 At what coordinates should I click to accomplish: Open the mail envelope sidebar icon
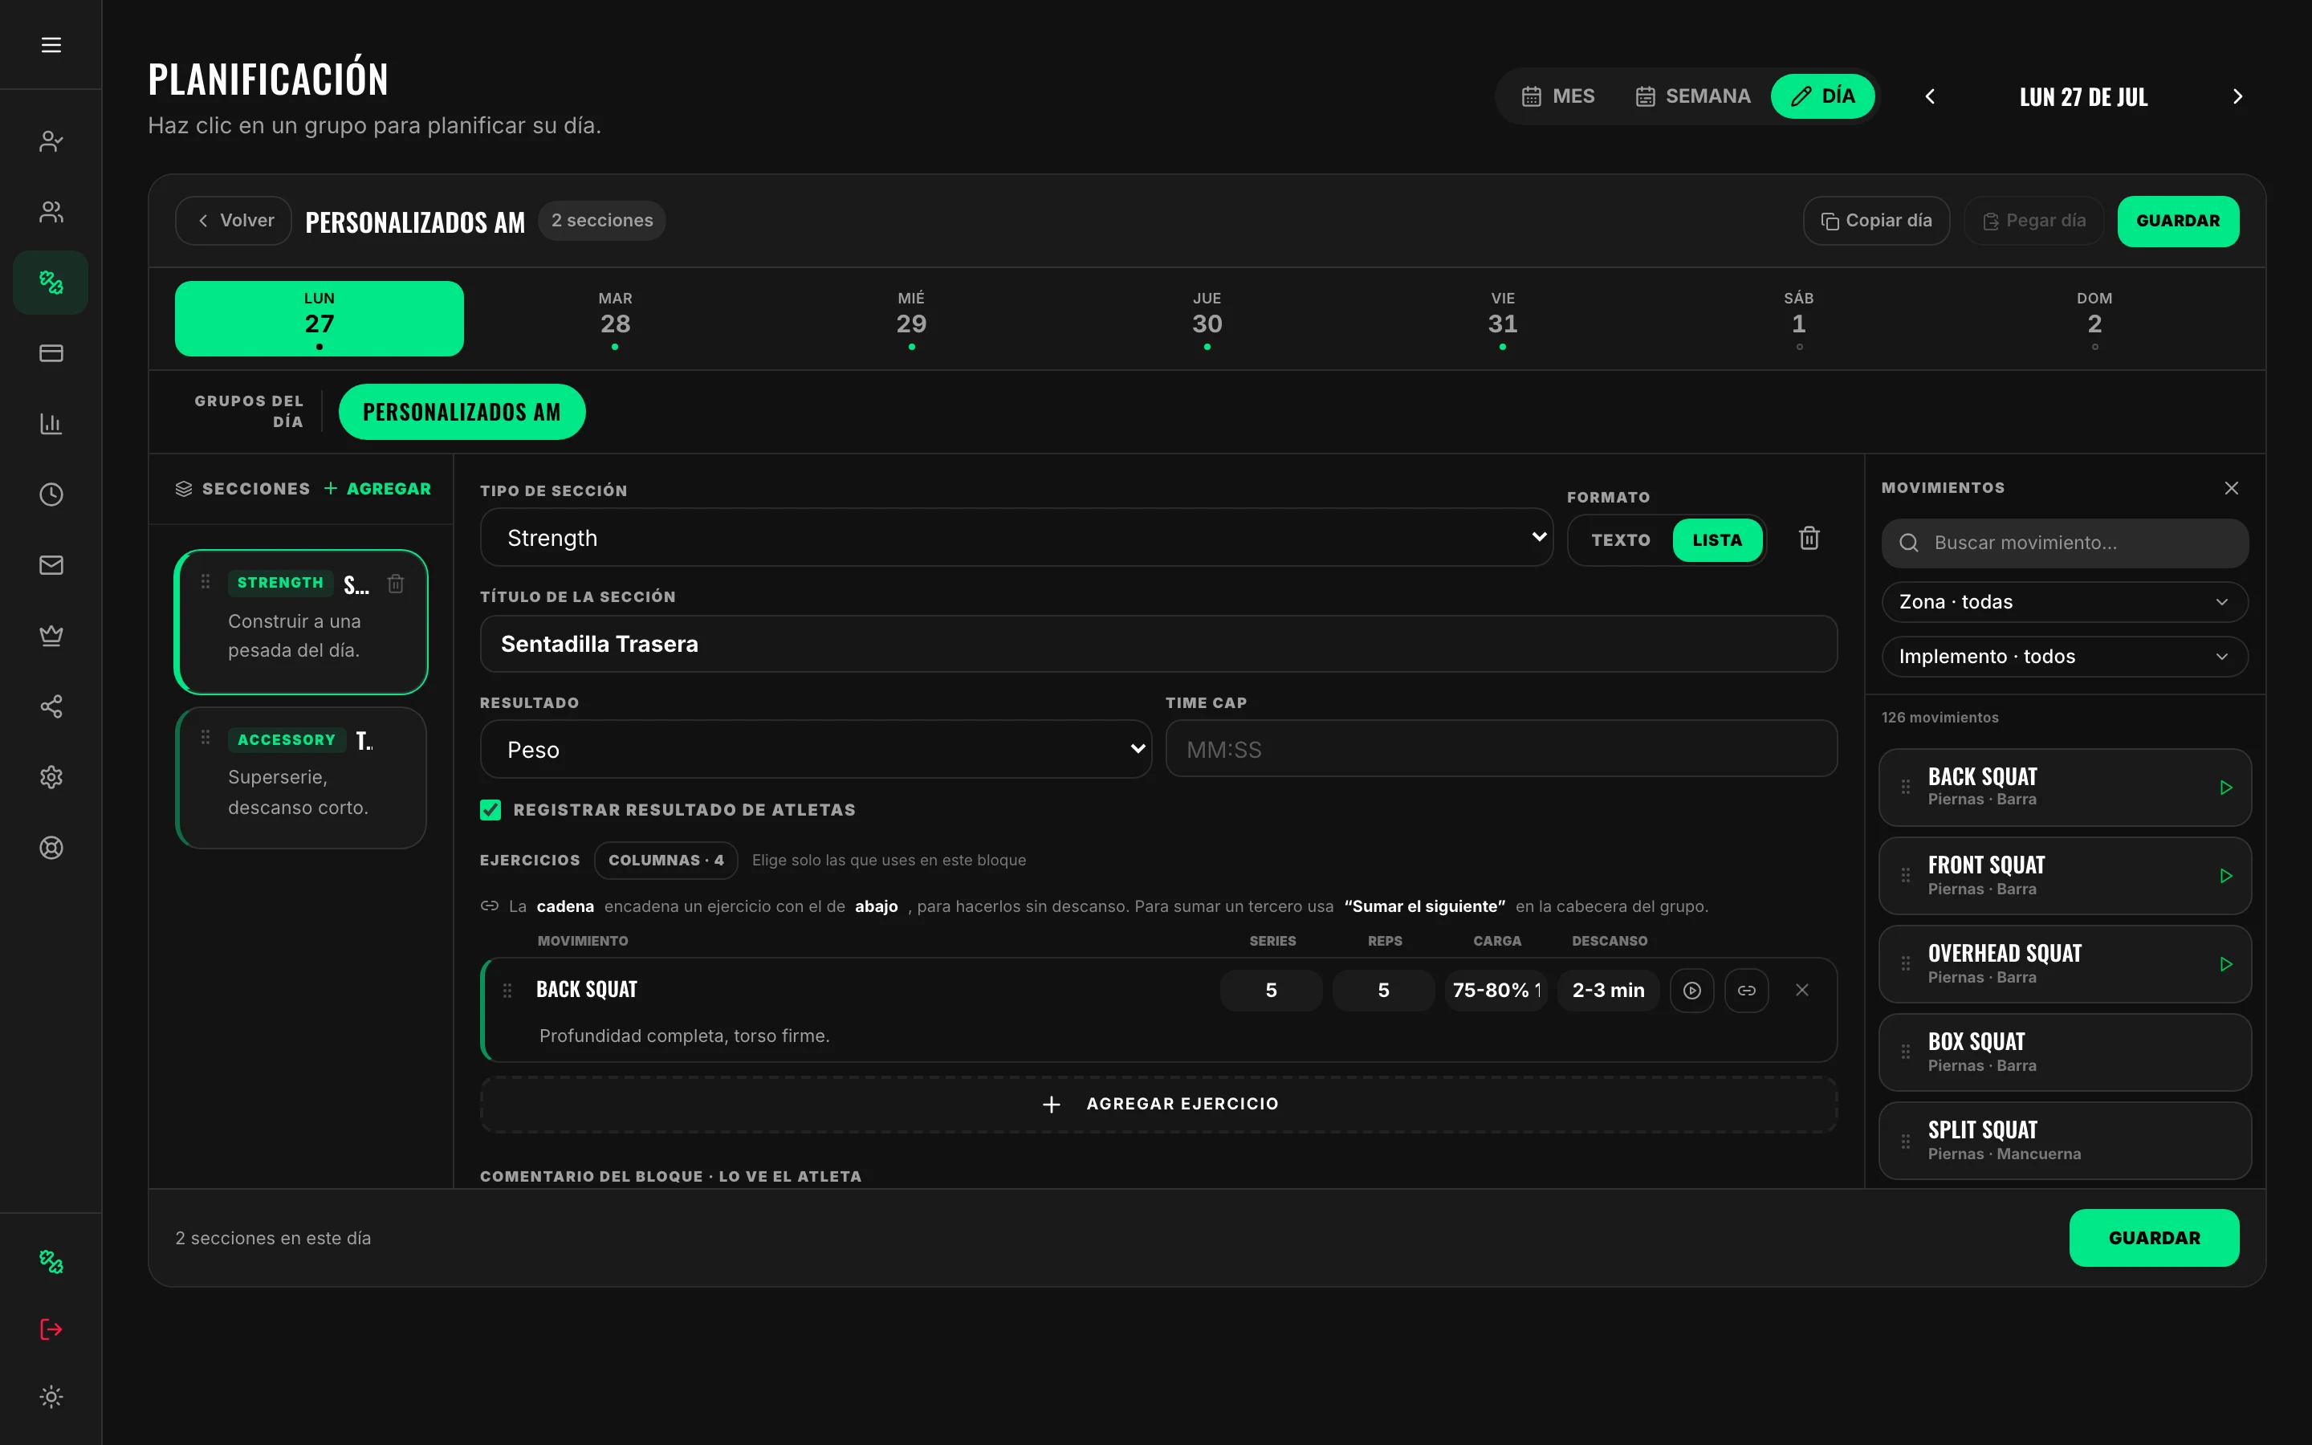[51, 565]
